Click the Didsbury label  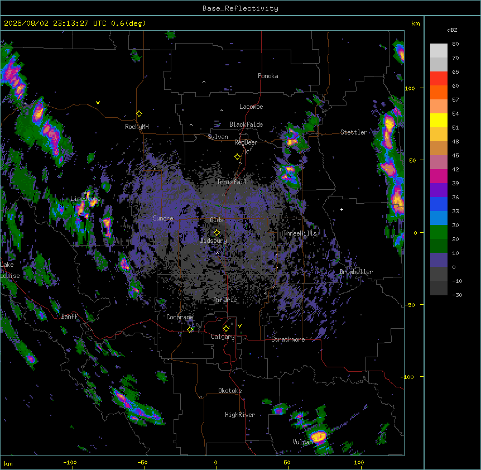(x=214, y=241)
